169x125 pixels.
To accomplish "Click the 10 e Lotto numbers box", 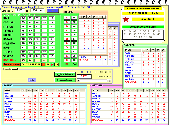I will point(143,34).
